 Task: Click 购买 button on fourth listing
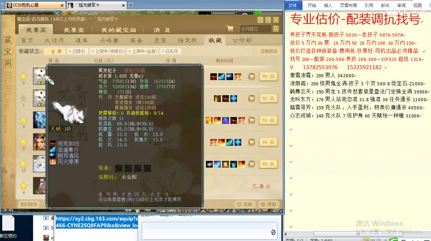coord(268,142)
